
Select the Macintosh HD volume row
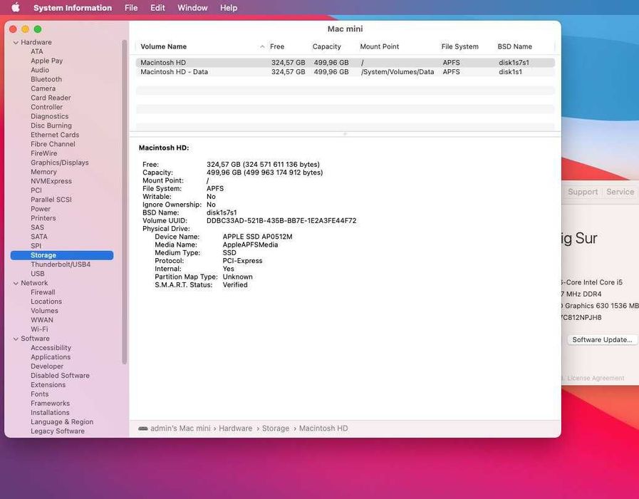(346, 63)
